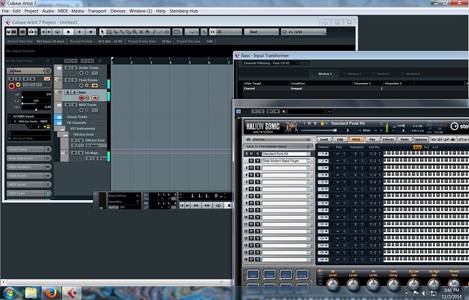Open slot 2 MIDI channel dropdown
This screenshot has height=300, width=469.
[x=323, y=161]
